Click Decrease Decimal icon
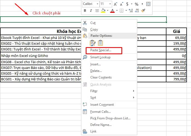The width and height of the screenshot is (191, 136). point(137,11)
